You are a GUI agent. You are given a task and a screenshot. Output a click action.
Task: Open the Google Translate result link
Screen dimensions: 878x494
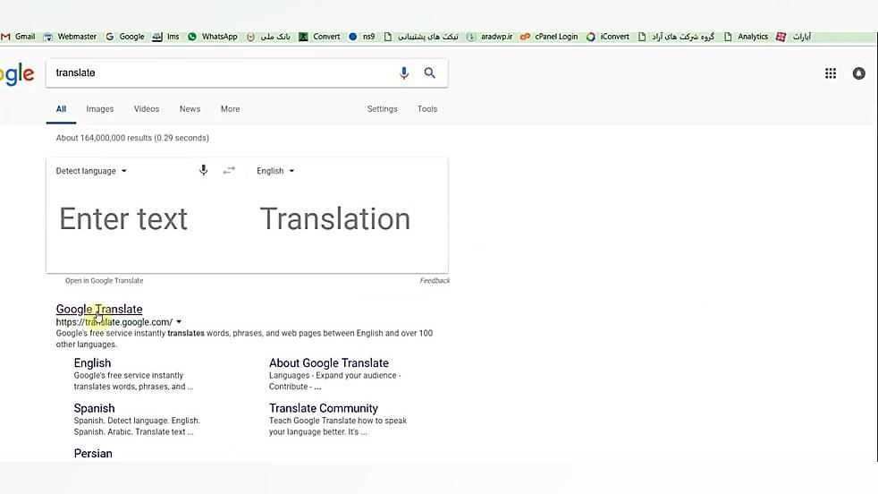point(99,309)
